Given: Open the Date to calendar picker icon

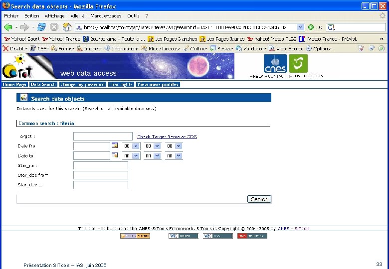Looking at the screenshot, I should click(x=115, y=155).
